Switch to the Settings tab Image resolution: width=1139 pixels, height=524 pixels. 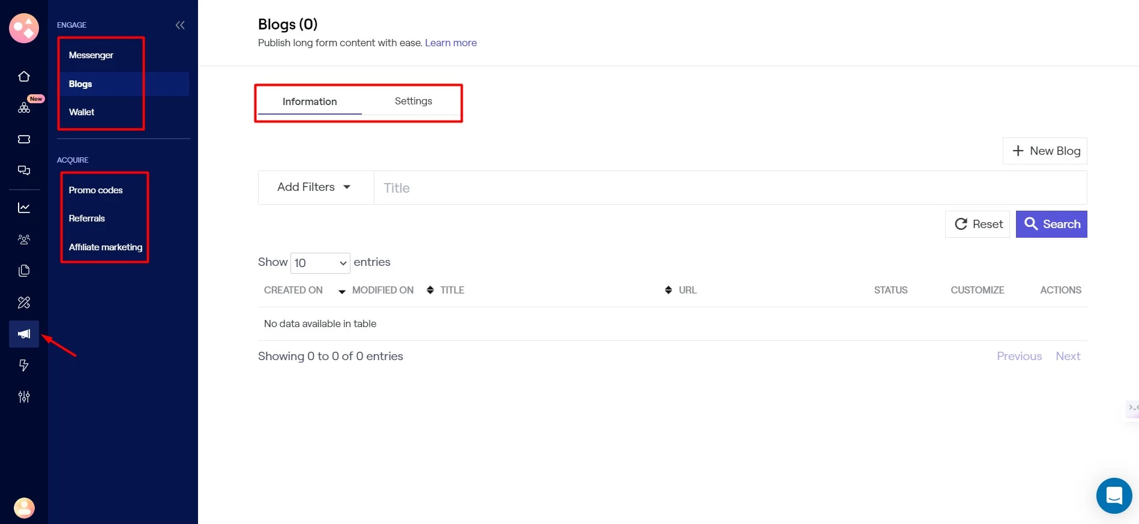point(413,101)
